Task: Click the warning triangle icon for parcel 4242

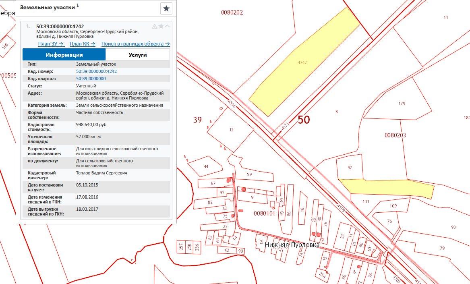Action: pos(155,27)
